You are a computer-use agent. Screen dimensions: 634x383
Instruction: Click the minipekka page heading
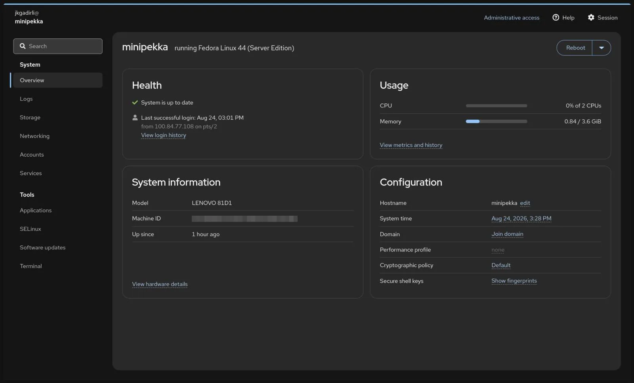coord(145,47)
